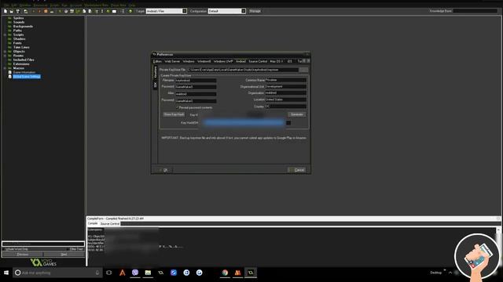Run the game in debug mode icon
503x282 pixels.
[39, 11]
